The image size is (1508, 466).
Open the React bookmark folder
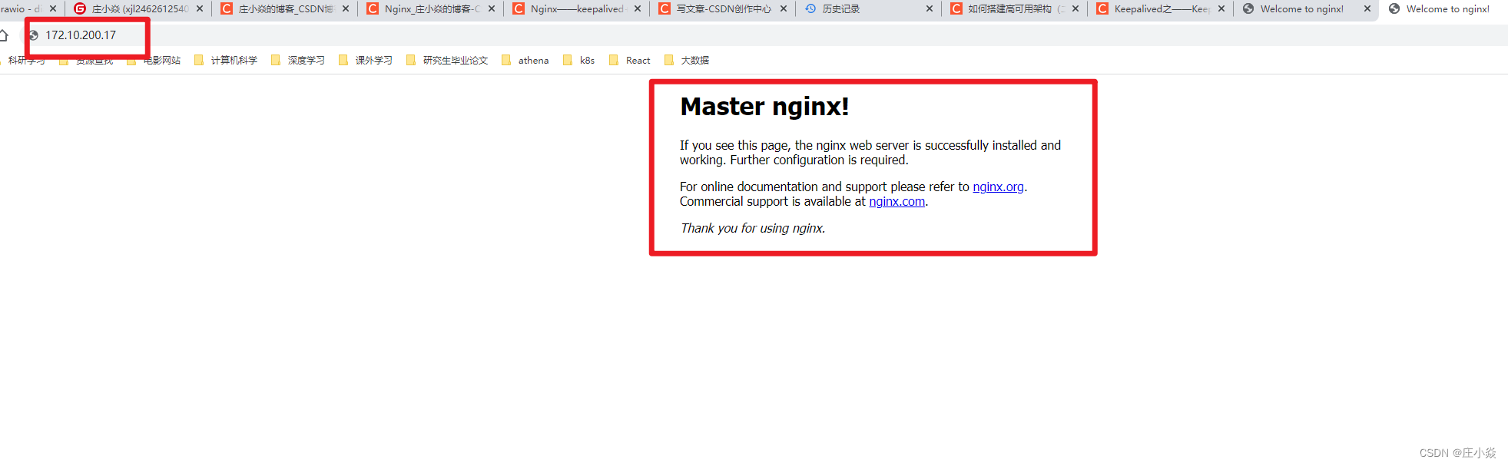pos(630,61)
